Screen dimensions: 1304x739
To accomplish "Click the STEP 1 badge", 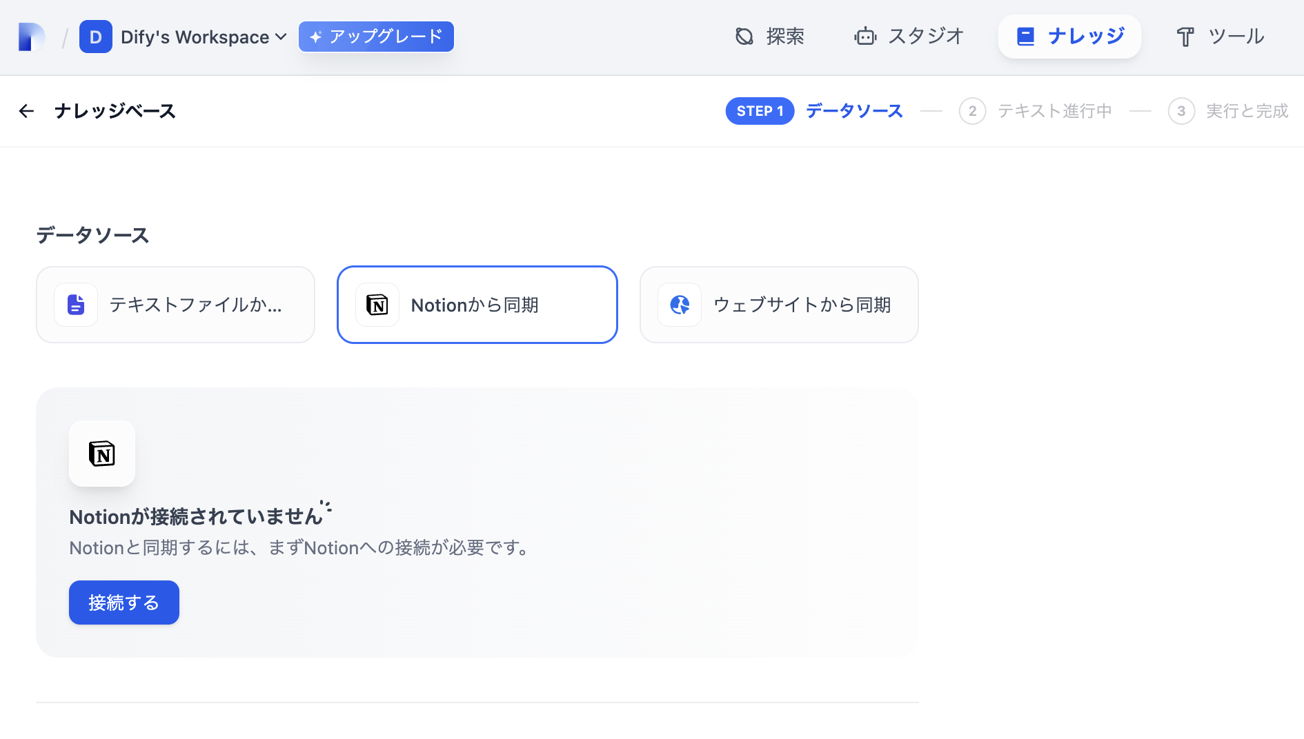I will [x=760, y=111].
